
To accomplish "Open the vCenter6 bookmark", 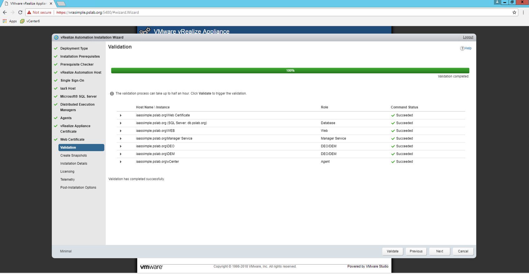I will tap(30, 21).
